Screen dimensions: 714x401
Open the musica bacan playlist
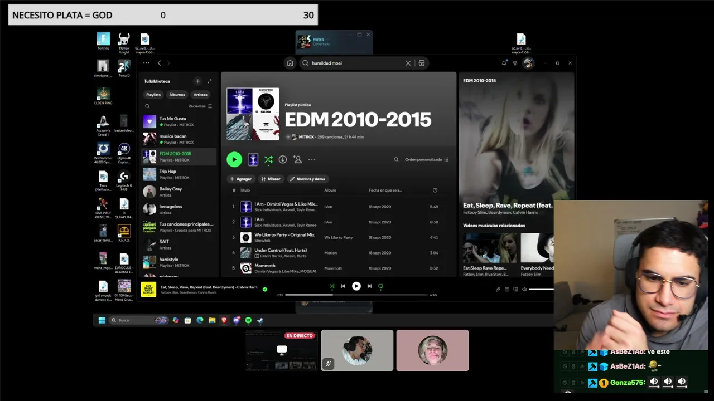pyautogui.click(x=178, y=139)
